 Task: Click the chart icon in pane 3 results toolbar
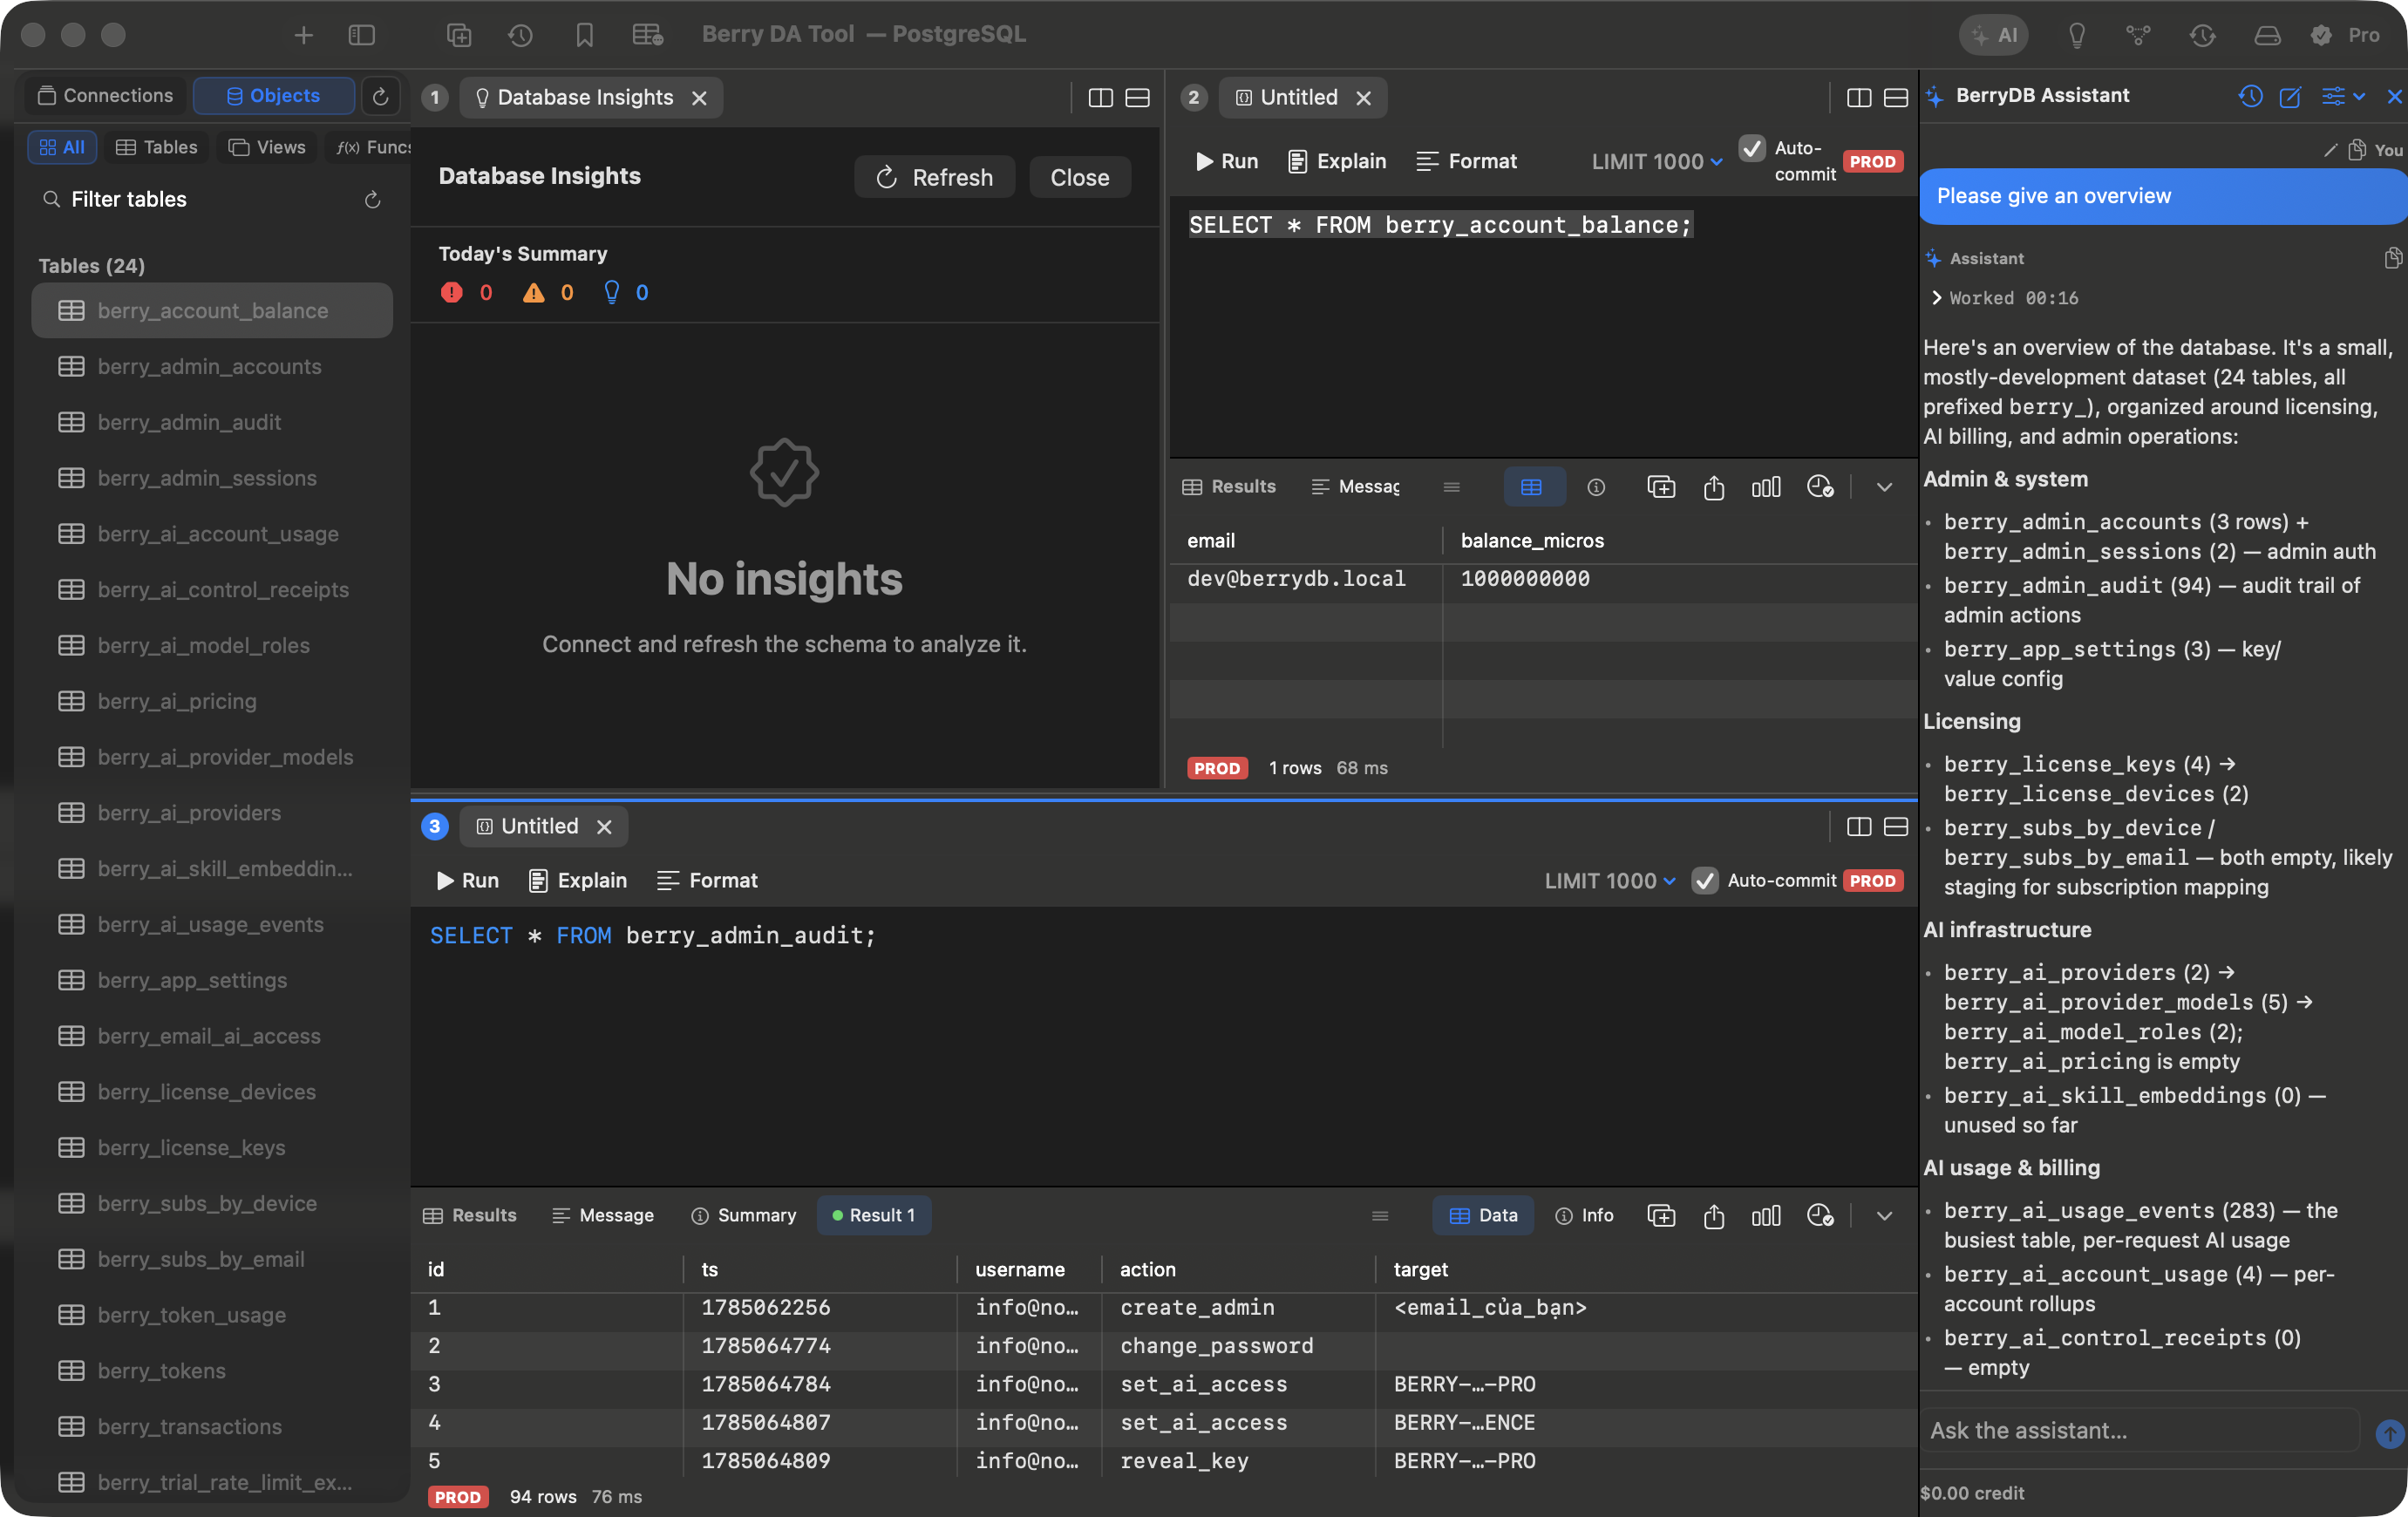coord(1765,1215)
